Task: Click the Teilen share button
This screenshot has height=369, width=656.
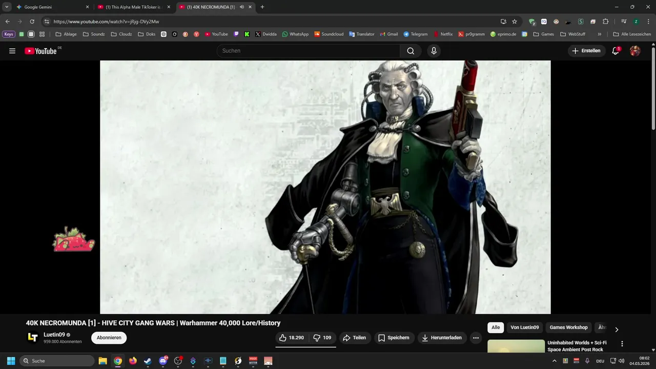Action: point(355,338)
